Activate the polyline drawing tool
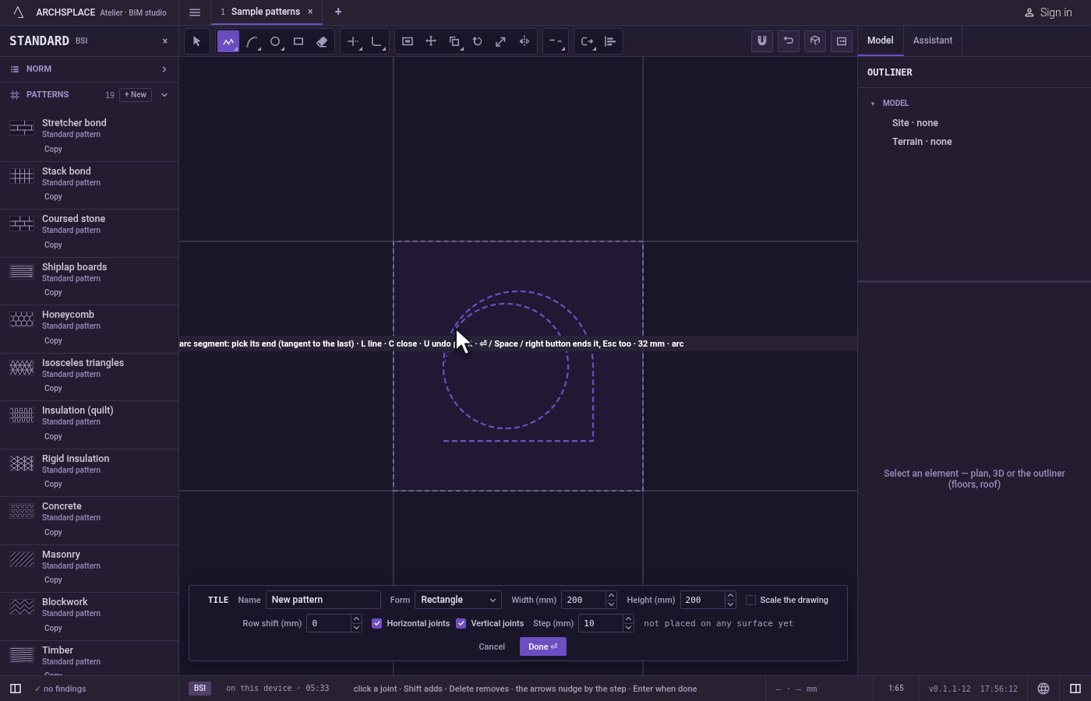This screenshot has width=1091, height=701. point(228,42)
